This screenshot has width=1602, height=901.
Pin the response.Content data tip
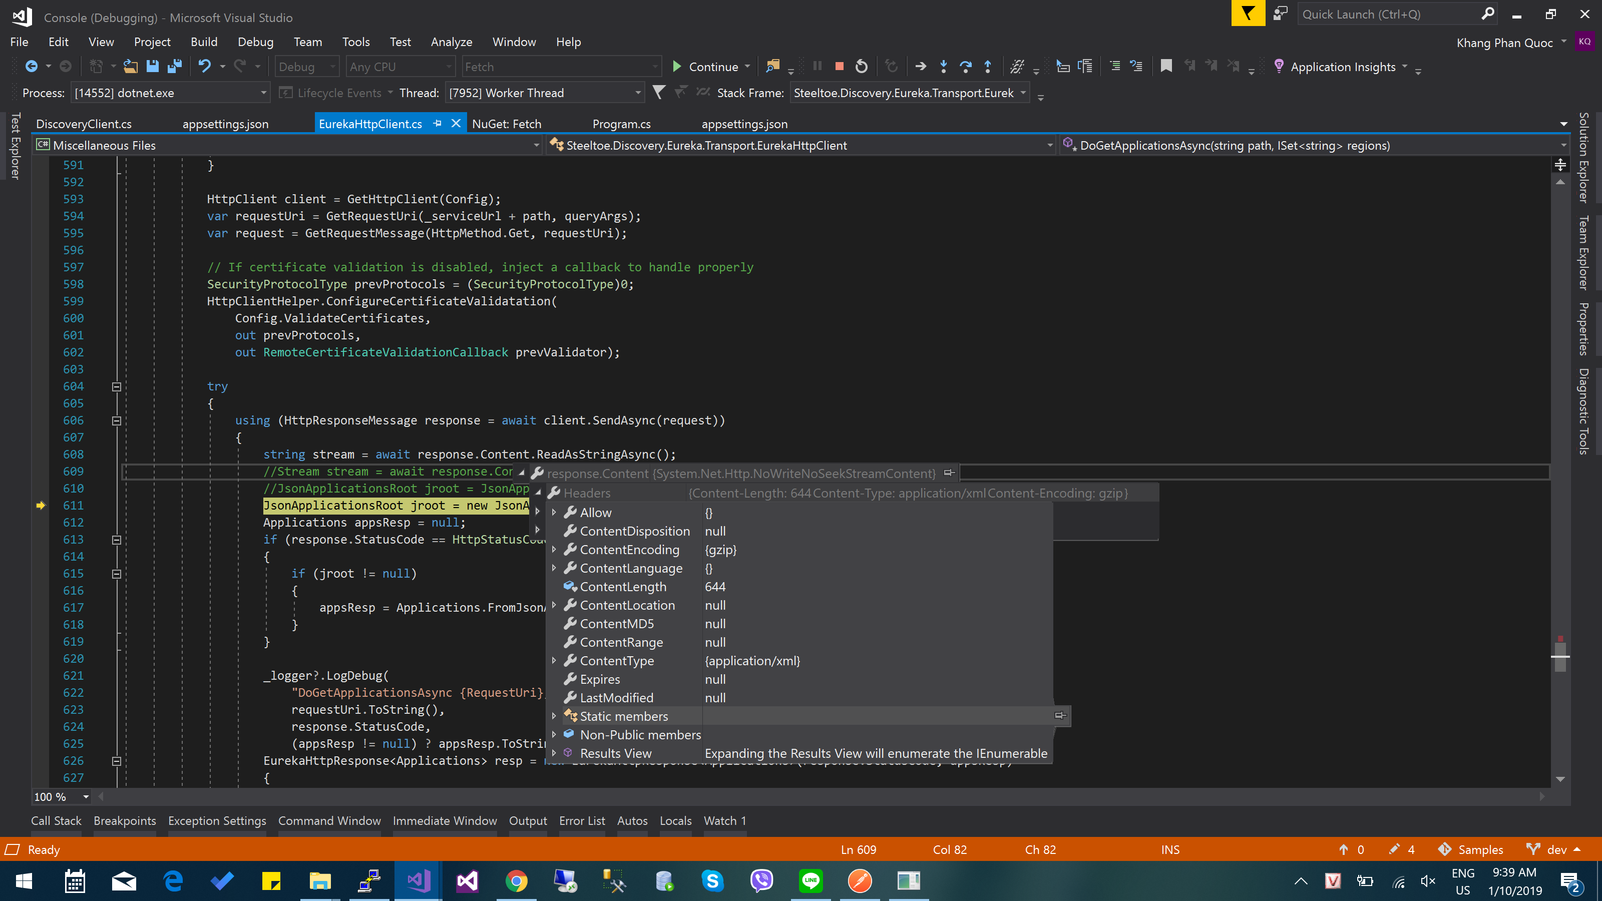click(x=949, y=473)
